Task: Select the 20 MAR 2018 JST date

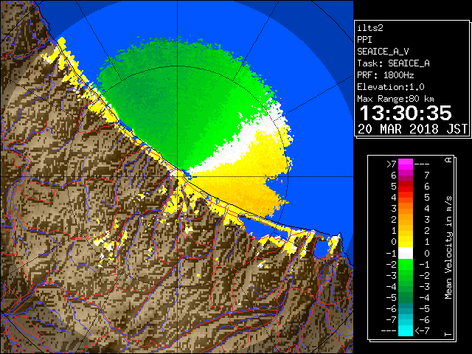Action: click(412, 129)
